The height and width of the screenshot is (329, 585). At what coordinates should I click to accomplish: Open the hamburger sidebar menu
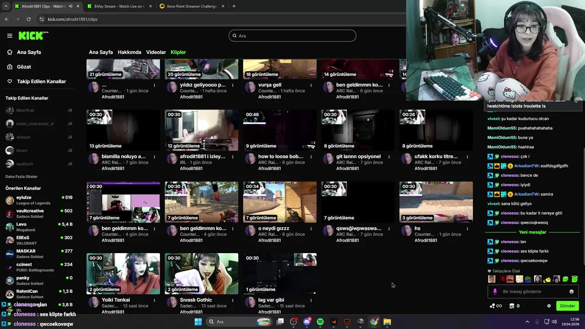[10, 36]
